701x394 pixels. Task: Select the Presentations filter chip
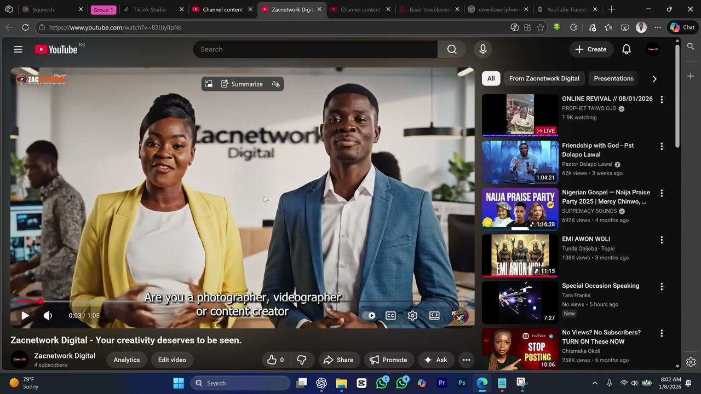point(613,78)
